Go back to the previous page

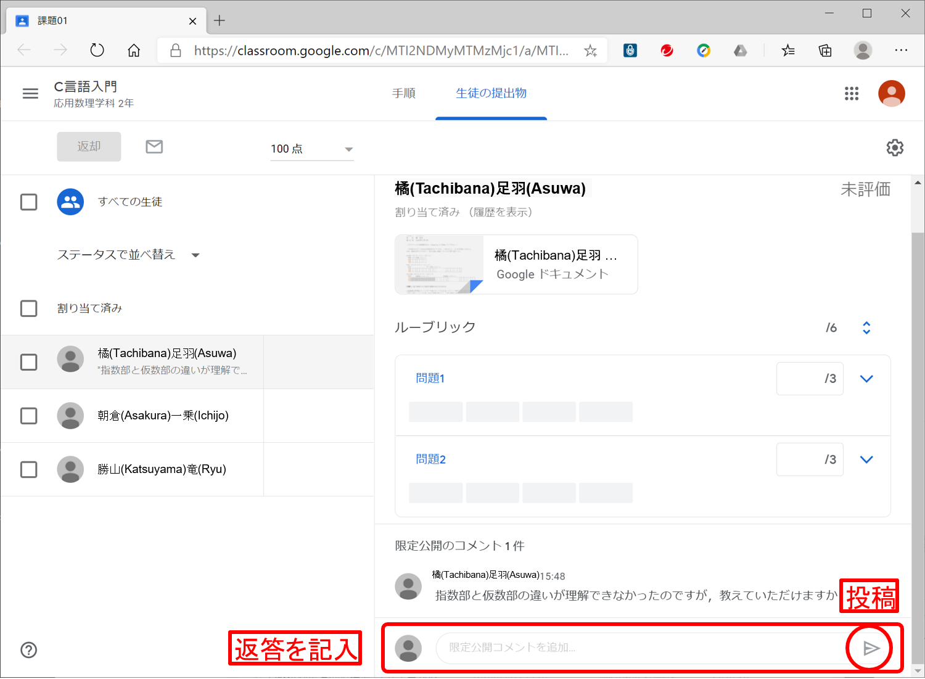pyautogui.click(x=24, y=50)
